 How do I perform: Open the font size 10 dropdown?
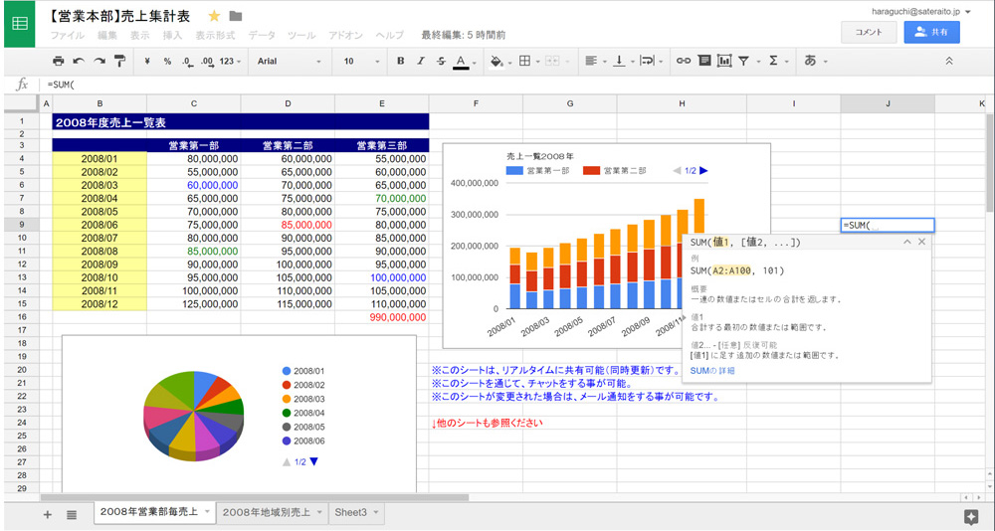[362, 62]
